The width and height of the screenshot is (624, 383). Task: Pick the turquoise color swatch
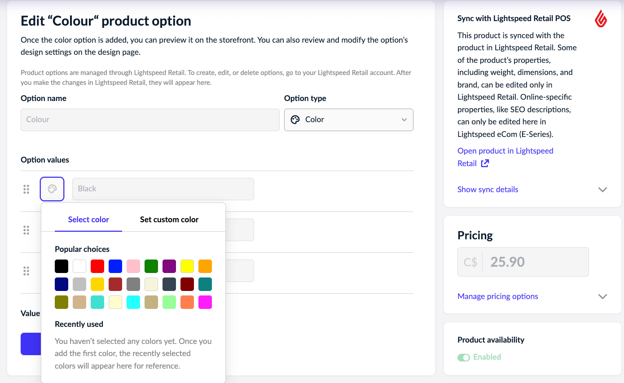pyautogui.click(x=97, y=302)
